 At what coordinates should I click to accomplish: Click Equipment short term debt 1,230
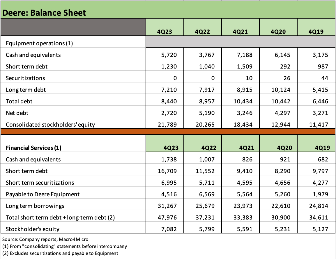169,66
